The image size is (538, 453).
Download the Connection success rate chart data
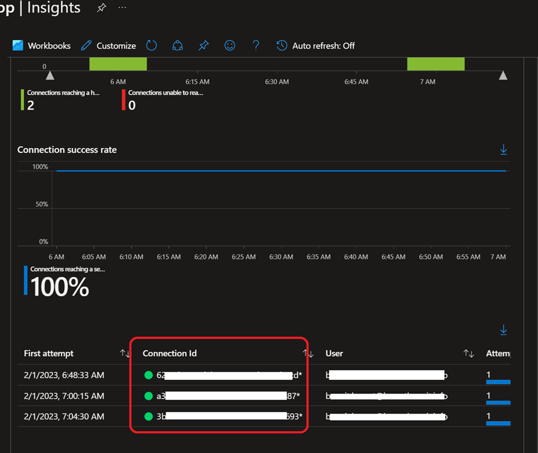tap(503, 150)
